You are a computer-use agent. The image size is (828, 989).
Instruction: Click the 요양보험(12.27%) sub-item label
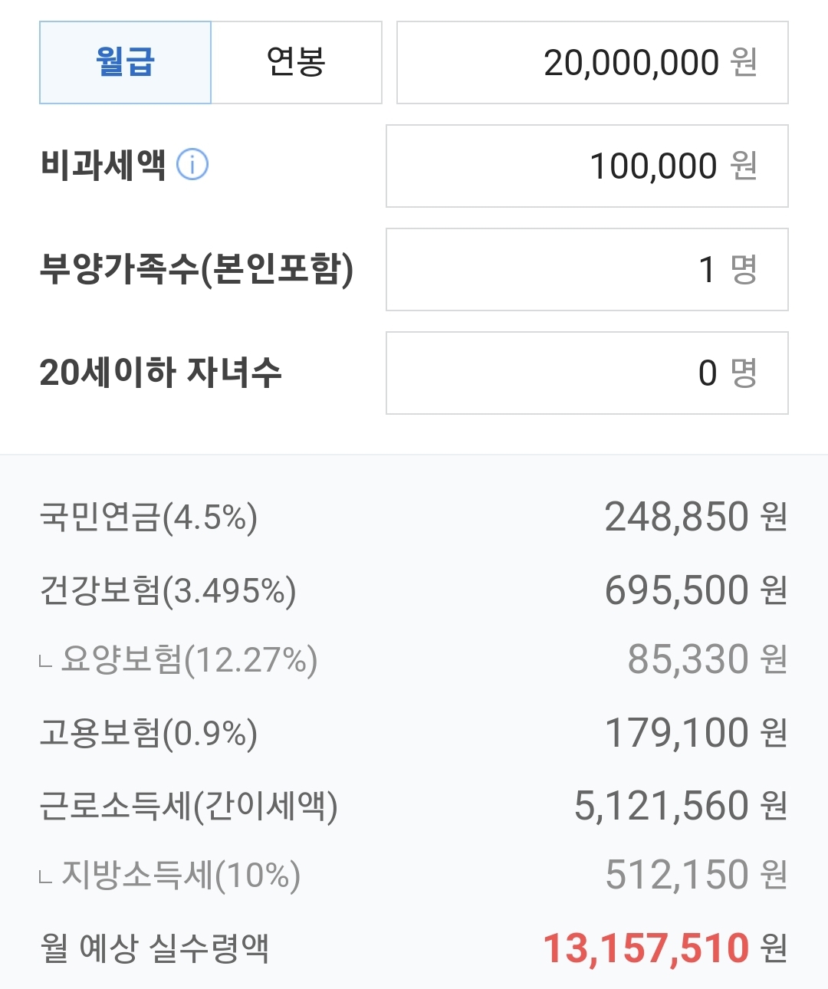[189, 660]
